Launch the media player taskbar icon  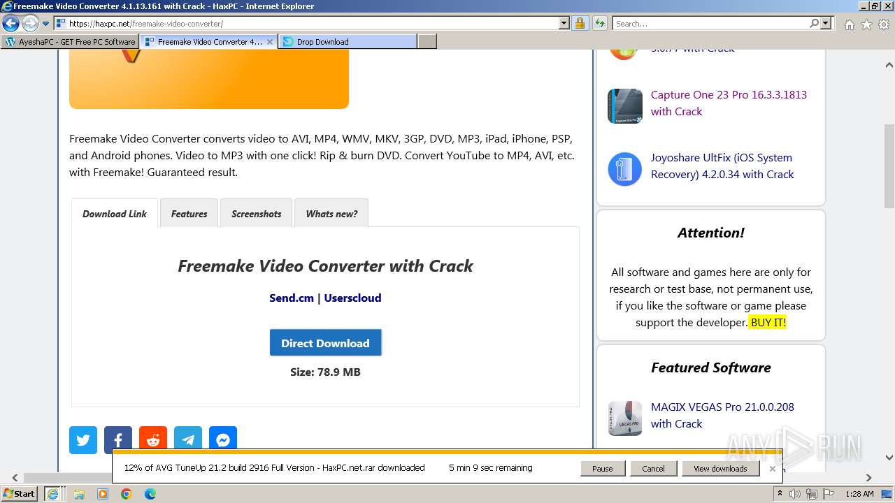[103, 494]
